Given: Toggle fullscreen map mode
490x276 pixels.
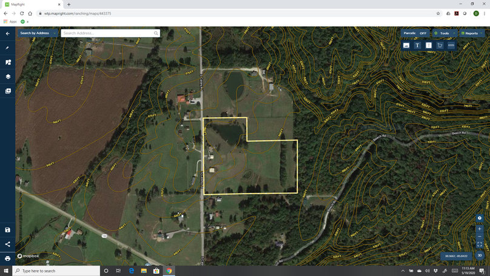Looking at the screenshot, I should tap(480, 244).
